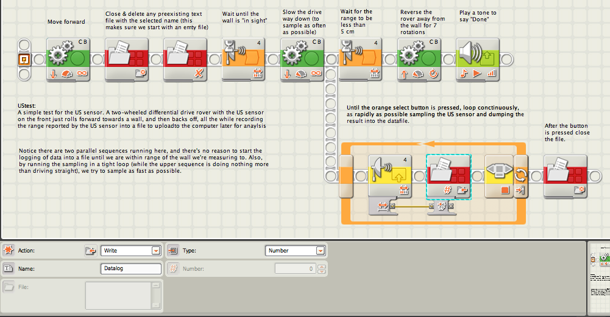The width and height of the screenshot is (610, 317).
Task: Click the loop end block with arrows
Action: pos(520,176)
